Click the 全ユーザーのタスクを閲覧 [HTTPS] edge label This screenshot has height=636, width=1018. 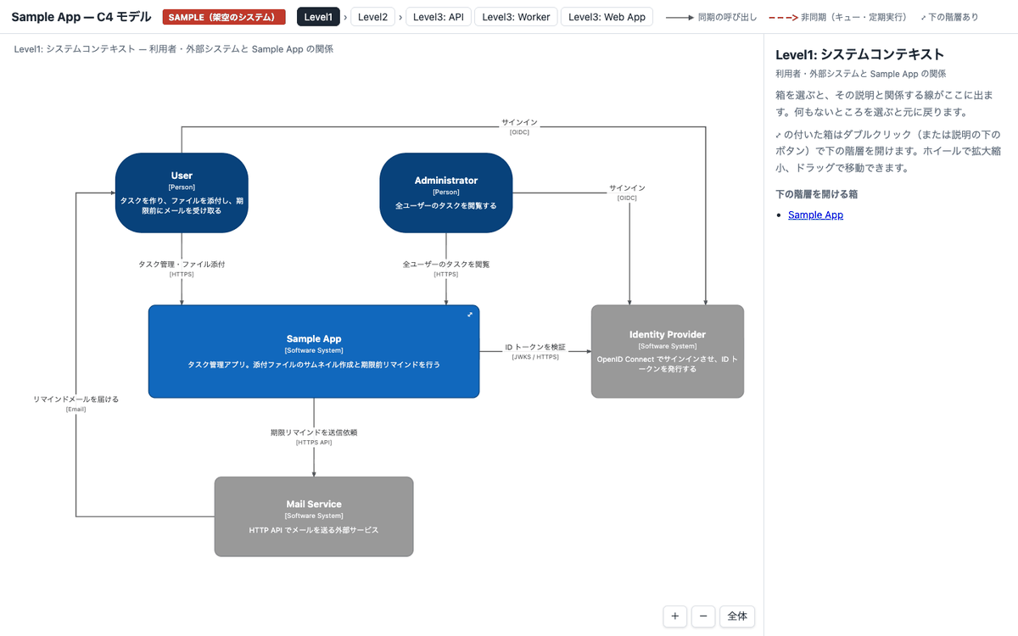446,269
